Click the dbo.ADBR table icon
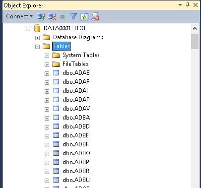The height and width of the screenshot is (188, 201). tap(56, 171)
